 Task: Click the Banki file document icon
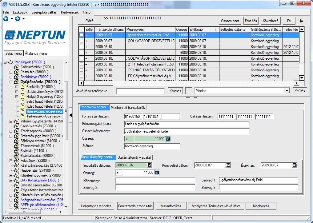coord(22,87)
